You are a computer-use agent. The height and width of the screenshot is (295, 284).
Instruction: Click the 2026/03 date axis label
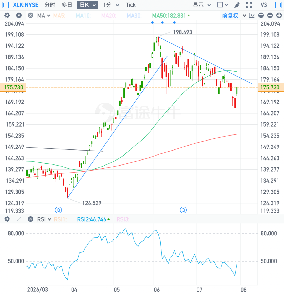37,289
